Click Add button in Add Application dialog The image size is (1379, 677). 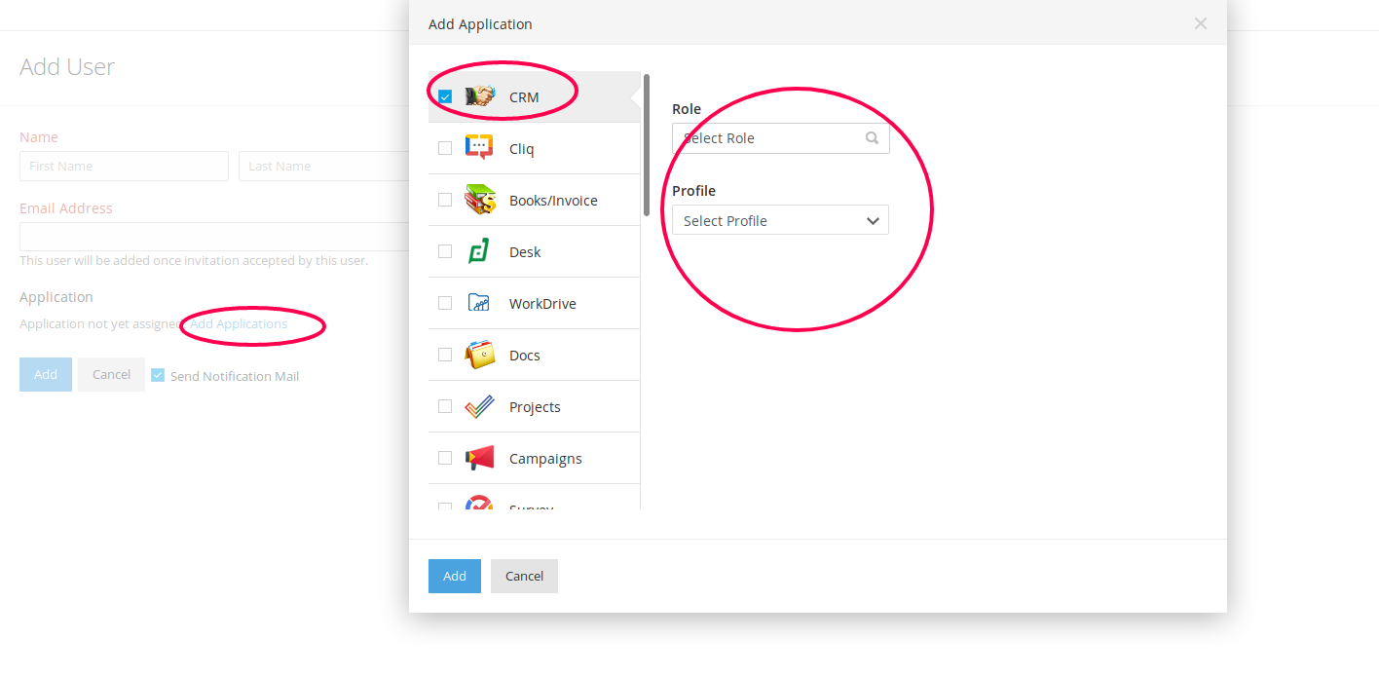pos(455,576)
